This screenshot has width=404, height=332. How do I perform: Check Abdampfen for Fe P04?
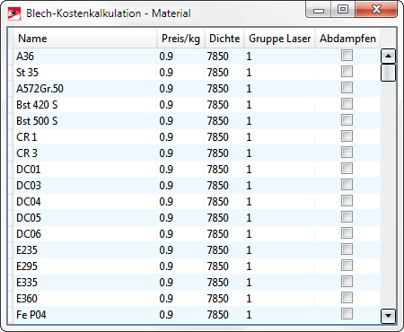click(x=347, y=314)
